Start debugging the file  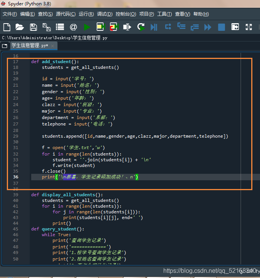click(x=154, y=27)
